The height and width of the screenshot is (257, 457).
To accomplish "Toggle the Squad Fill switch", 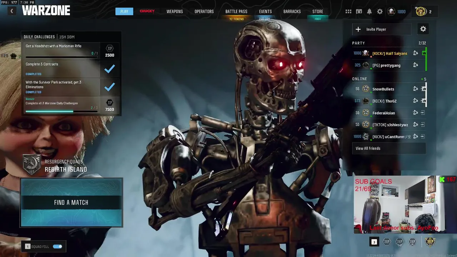I will [57, 246].
